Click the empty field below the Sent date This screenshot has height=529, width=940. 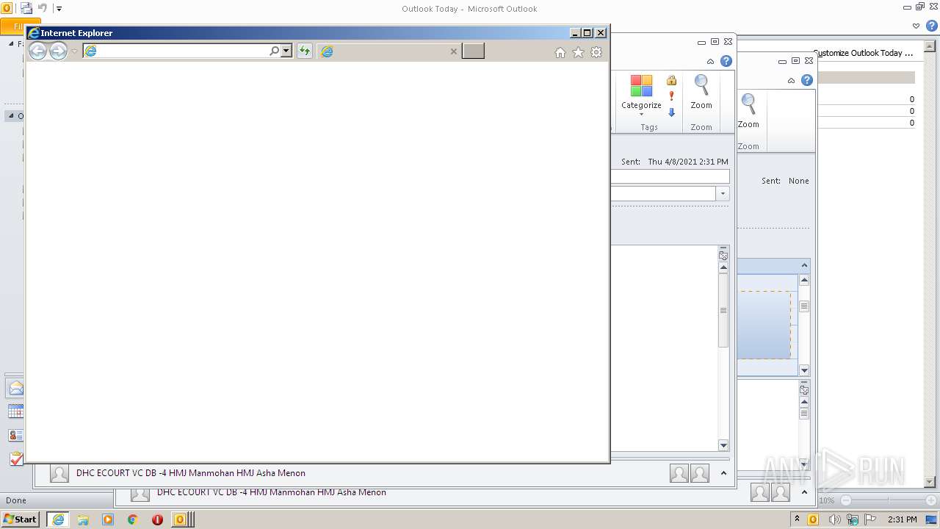coord(670,176)
